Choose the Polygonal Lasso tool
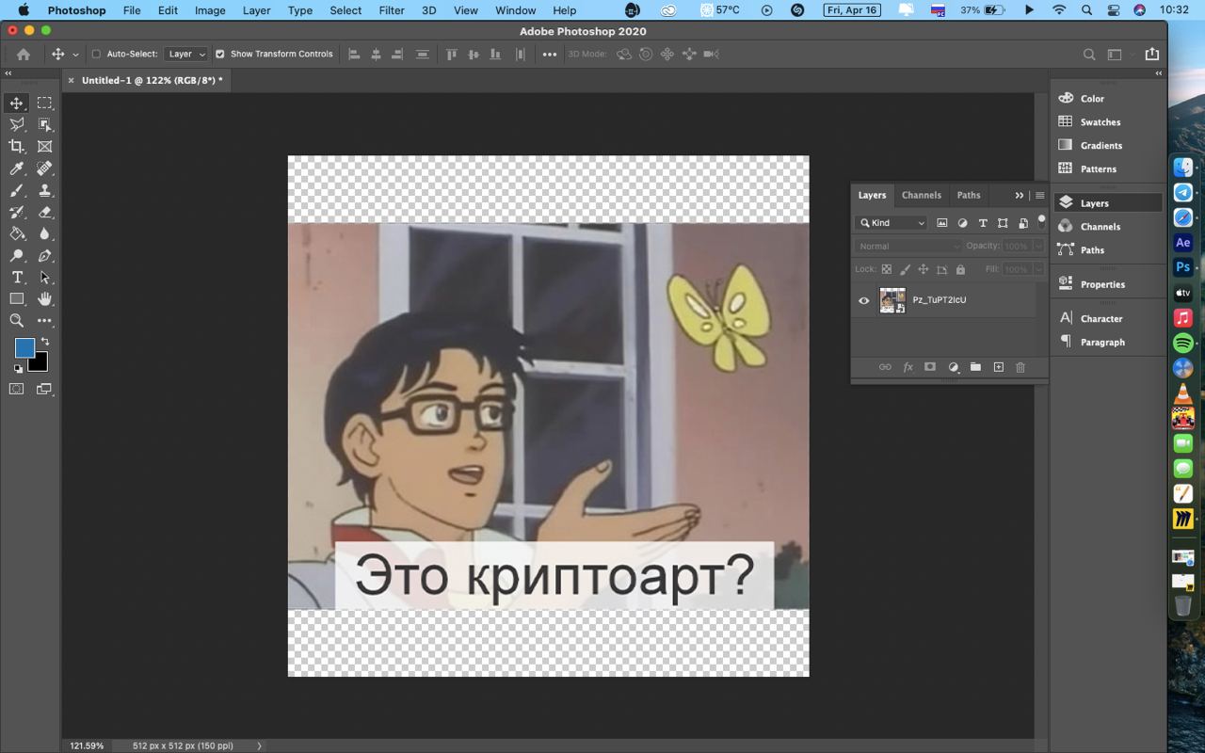Viewport: 1205px width, 753px height. pyautogui.click(x=17, y=124)
